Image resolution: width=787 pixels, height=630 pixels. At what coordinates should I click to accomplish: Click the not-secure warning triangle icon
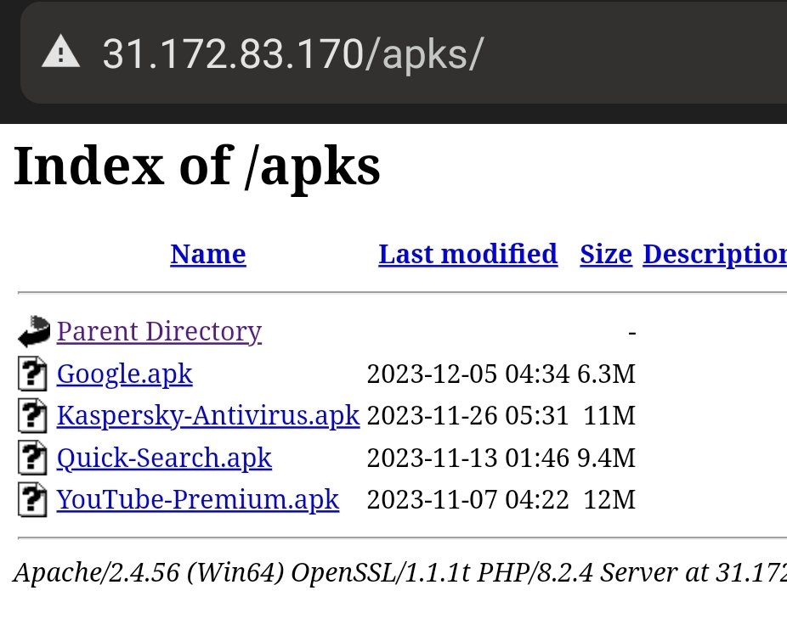(x=60, y=51)
